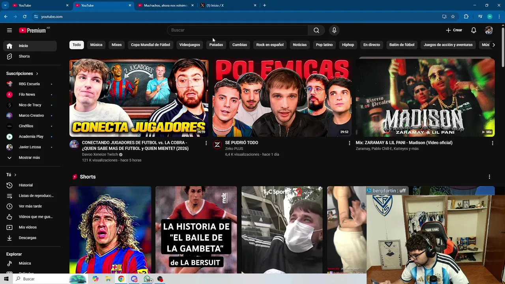Open Mis videos in the sidebar
The height and width of the screenshot is (284, 505).
pyautogui.click(x=30, y=227)
